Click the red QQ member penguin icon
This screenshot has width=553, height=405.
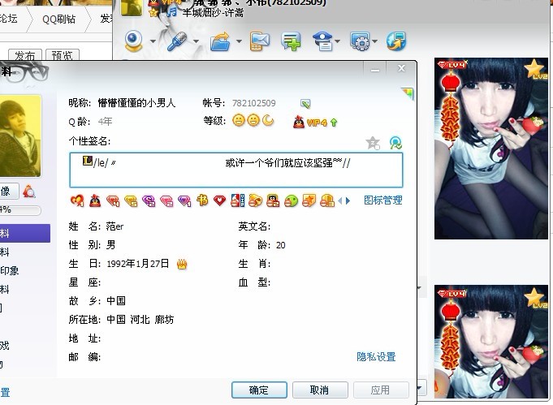tap(95, 201)
